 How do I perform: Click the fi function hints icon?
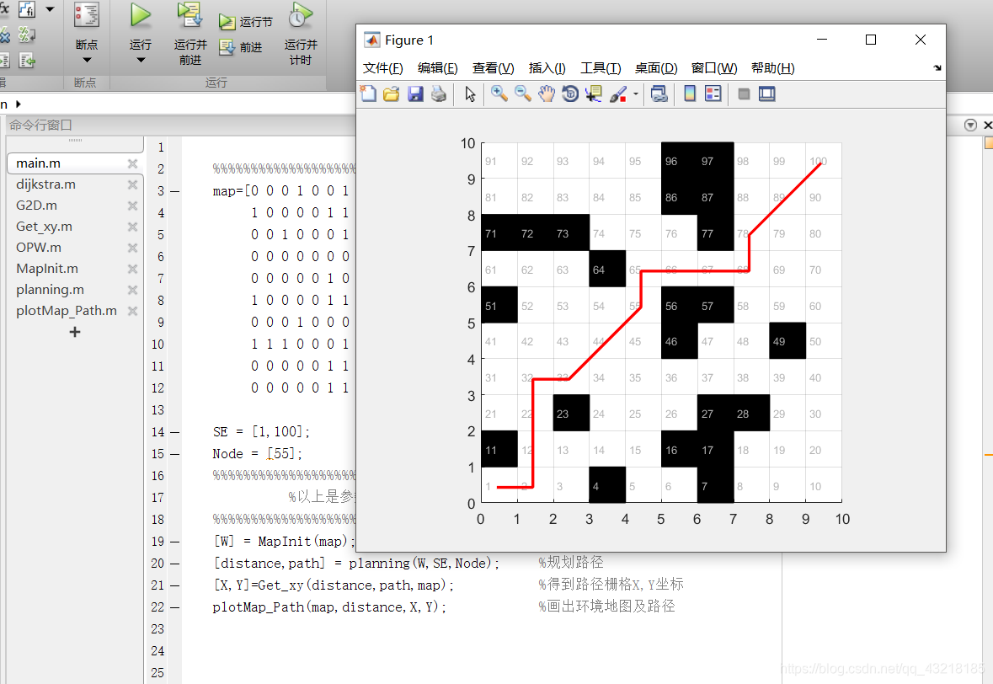27,9
